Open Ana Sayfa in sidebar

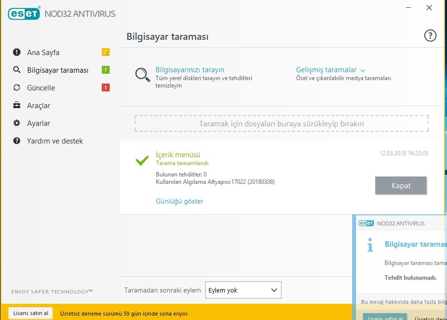[x=43, y=53]
